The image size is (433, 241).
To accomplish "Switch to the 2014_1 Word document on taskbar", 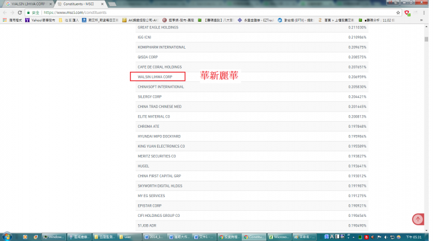I will click(155, 237).
